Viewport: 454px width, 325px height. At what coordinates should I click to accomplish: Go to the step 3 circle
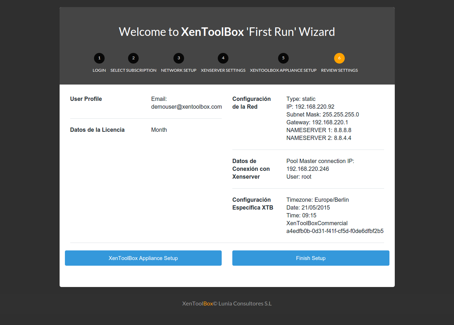point(179,58)
